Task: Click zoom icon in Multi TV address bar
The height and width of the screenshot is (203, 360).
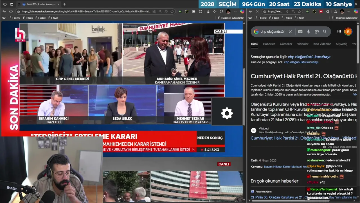Action: (x=160, y=12)
